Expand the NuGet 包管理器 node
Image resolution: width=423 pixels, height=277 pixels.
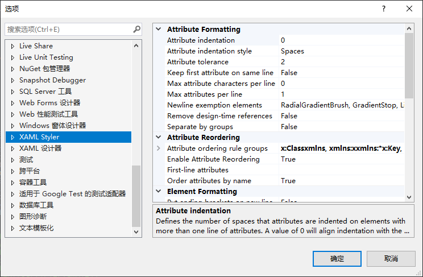tap(13, 69)
